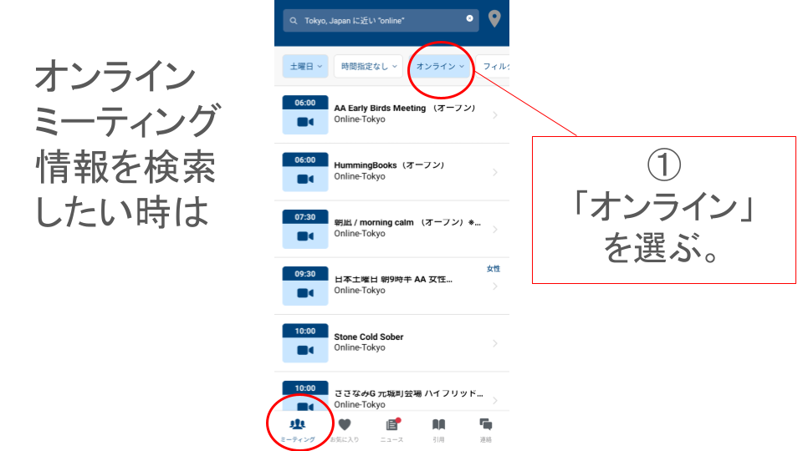Open the 連絡 chat icon tab
The width and height of the screenshot is (803, 451).
[486, 426]
